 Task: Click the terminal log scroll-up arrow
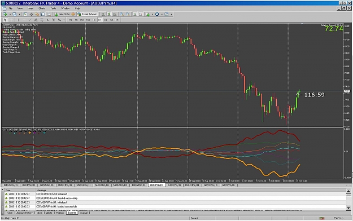tap(348, 191)
